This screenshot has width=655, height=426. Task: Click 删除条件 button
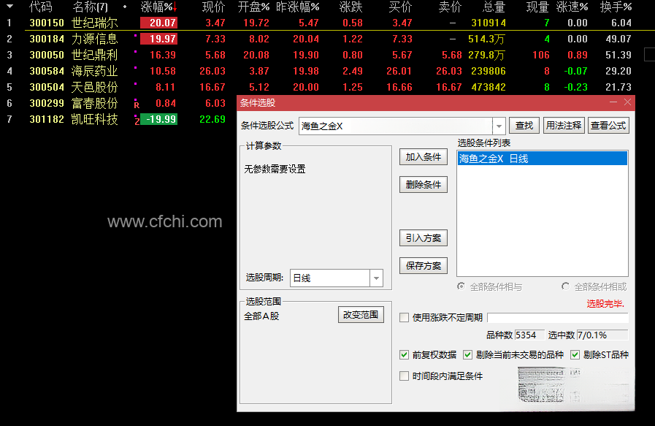[x=424, y=184]
